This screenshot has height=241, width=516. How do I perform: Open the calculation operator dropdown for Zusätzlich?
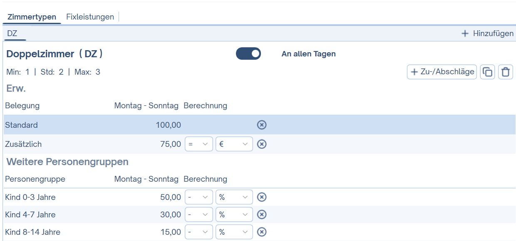tap(198, 144)
